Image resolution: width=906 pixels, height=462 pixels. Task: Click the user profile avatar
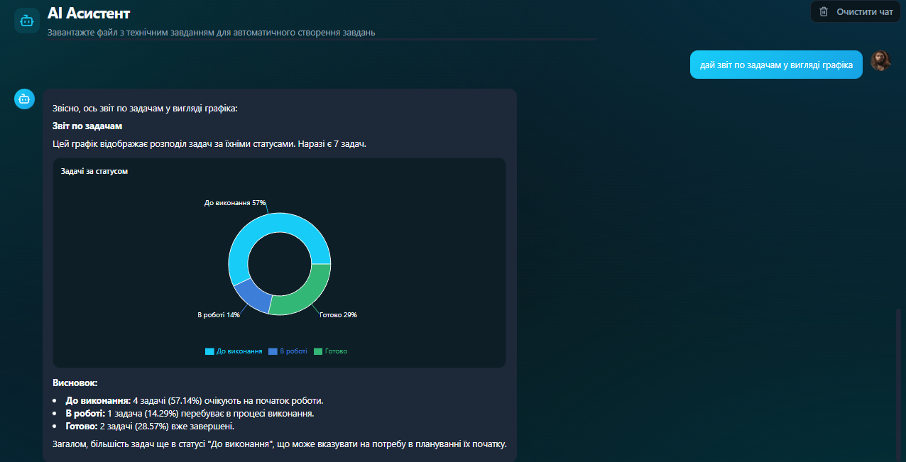coord(880,61)
